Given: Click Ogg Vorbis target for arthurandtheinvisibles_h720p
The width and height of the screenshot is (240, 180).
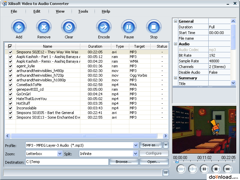Looking at the screenshot, I should 138,75.
